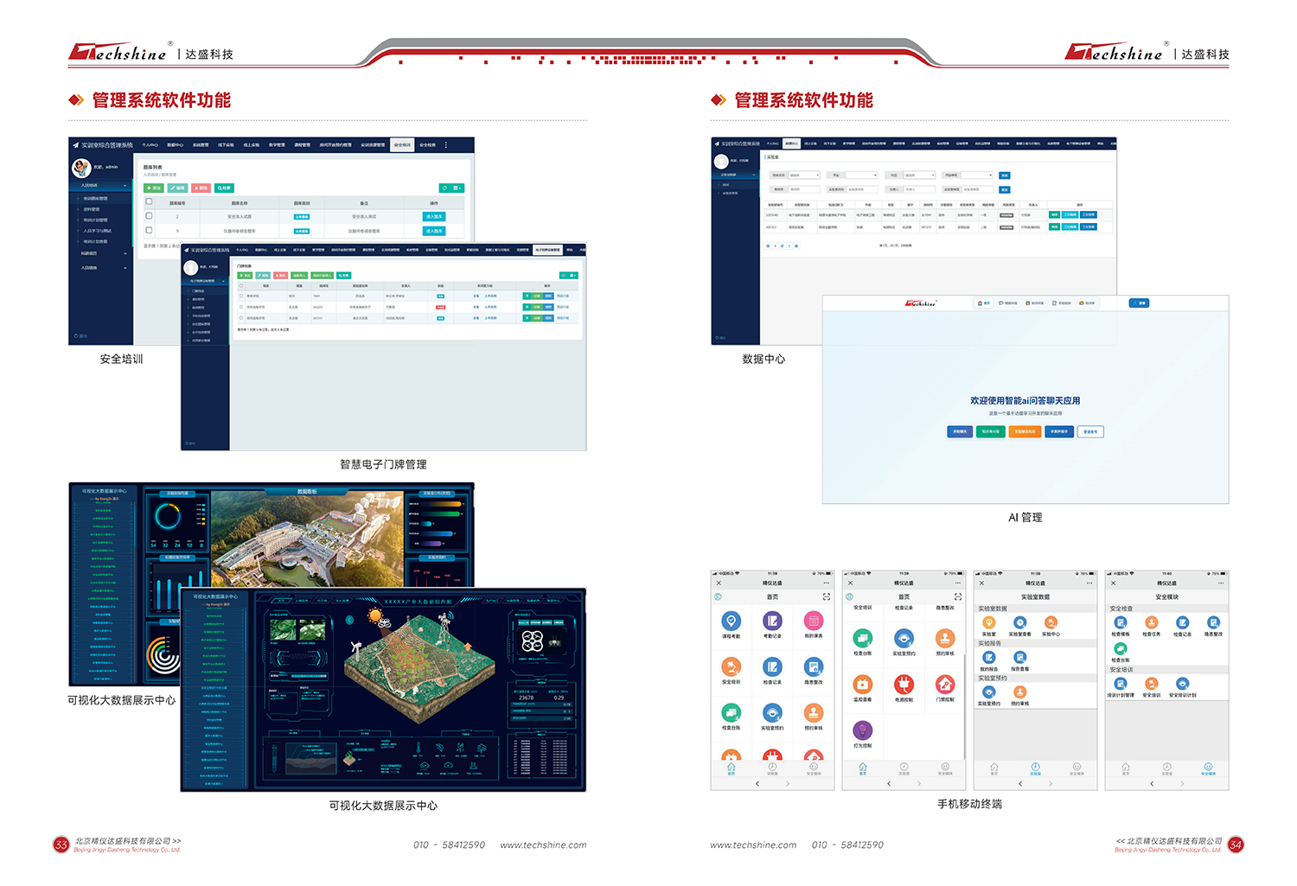
Task: Click the refresh icon in 题库列表 toolbar
Action: click(x=444, y=188)
